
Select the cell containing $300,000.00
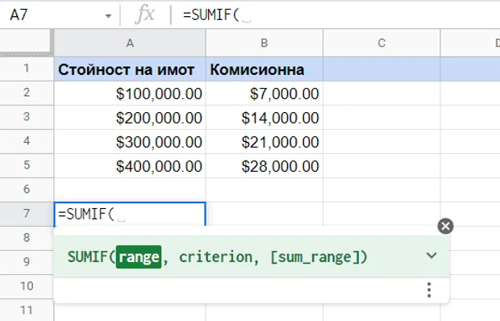(130, 141)
